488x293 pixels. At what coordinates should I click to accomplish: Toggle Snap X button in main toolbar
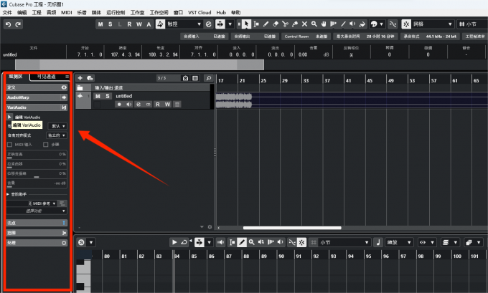406,24
